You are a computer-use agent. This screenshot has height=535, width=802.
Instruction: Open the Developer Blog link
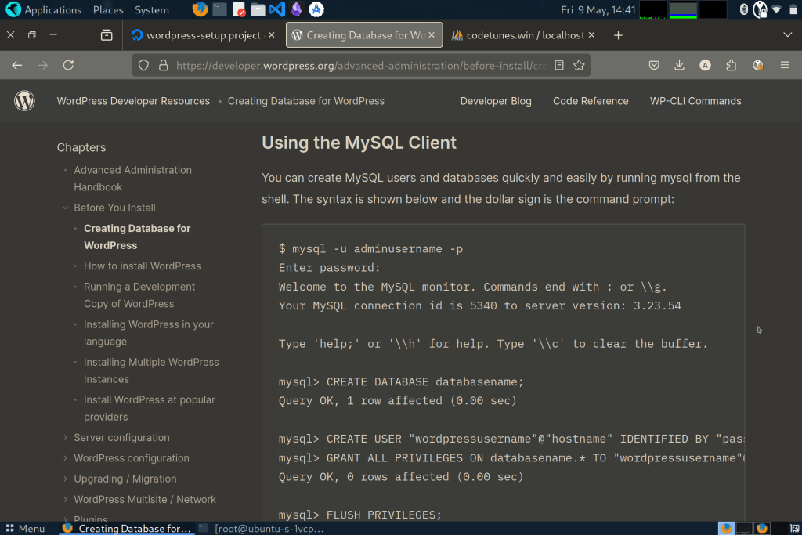[x=496, y=101]
